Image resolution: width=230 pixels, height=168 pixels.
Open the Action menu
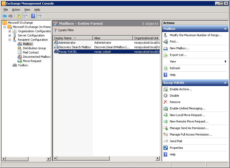click(x=16, y=10)
